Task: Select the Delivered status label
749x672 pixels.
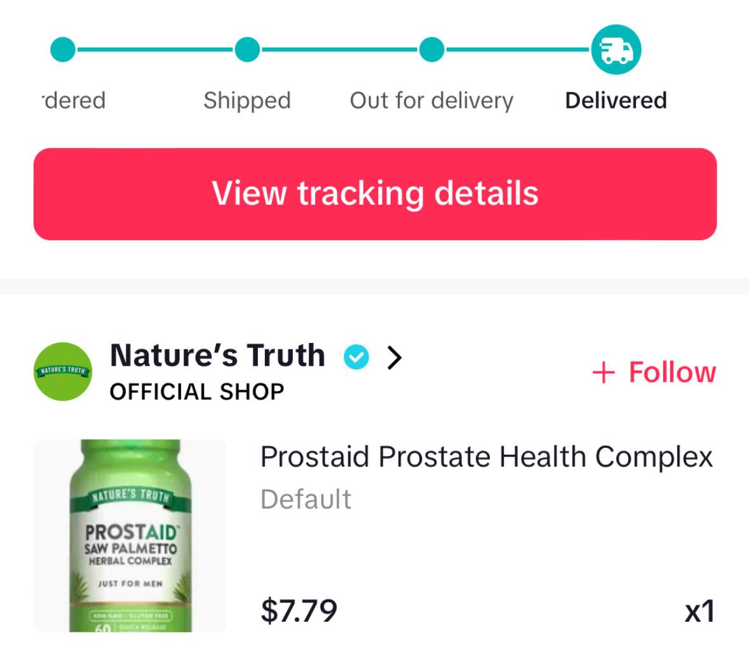Action: [x=616, y=100]
